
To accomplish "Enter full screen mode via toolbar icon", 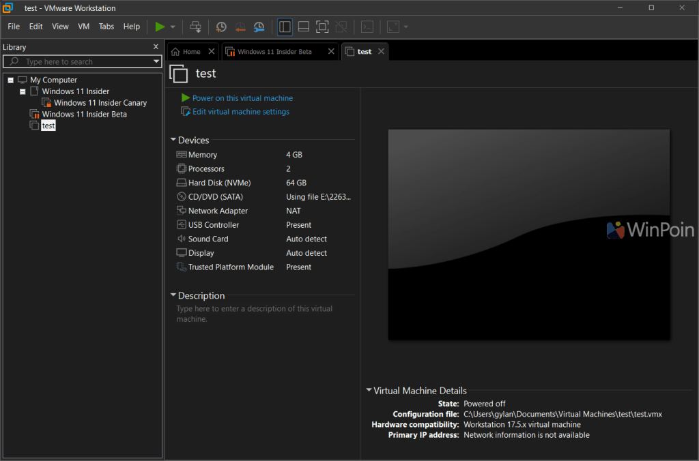I will tap(322, 27).
